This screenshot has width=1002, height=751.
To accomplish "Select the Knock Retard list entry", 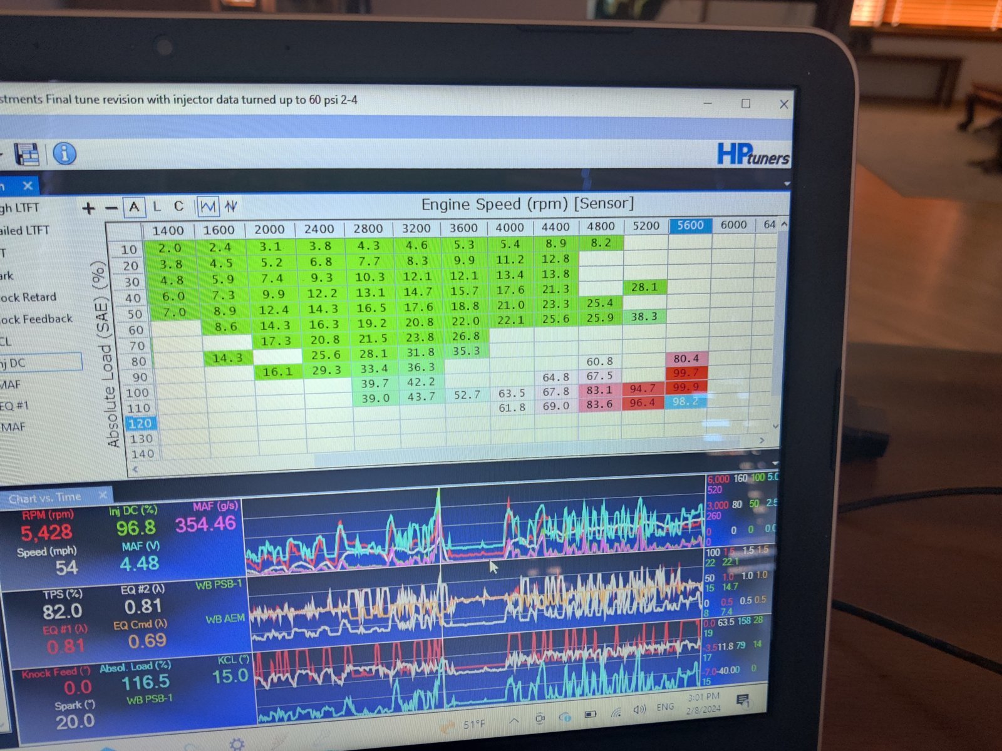I will click(x=28, y=297).
